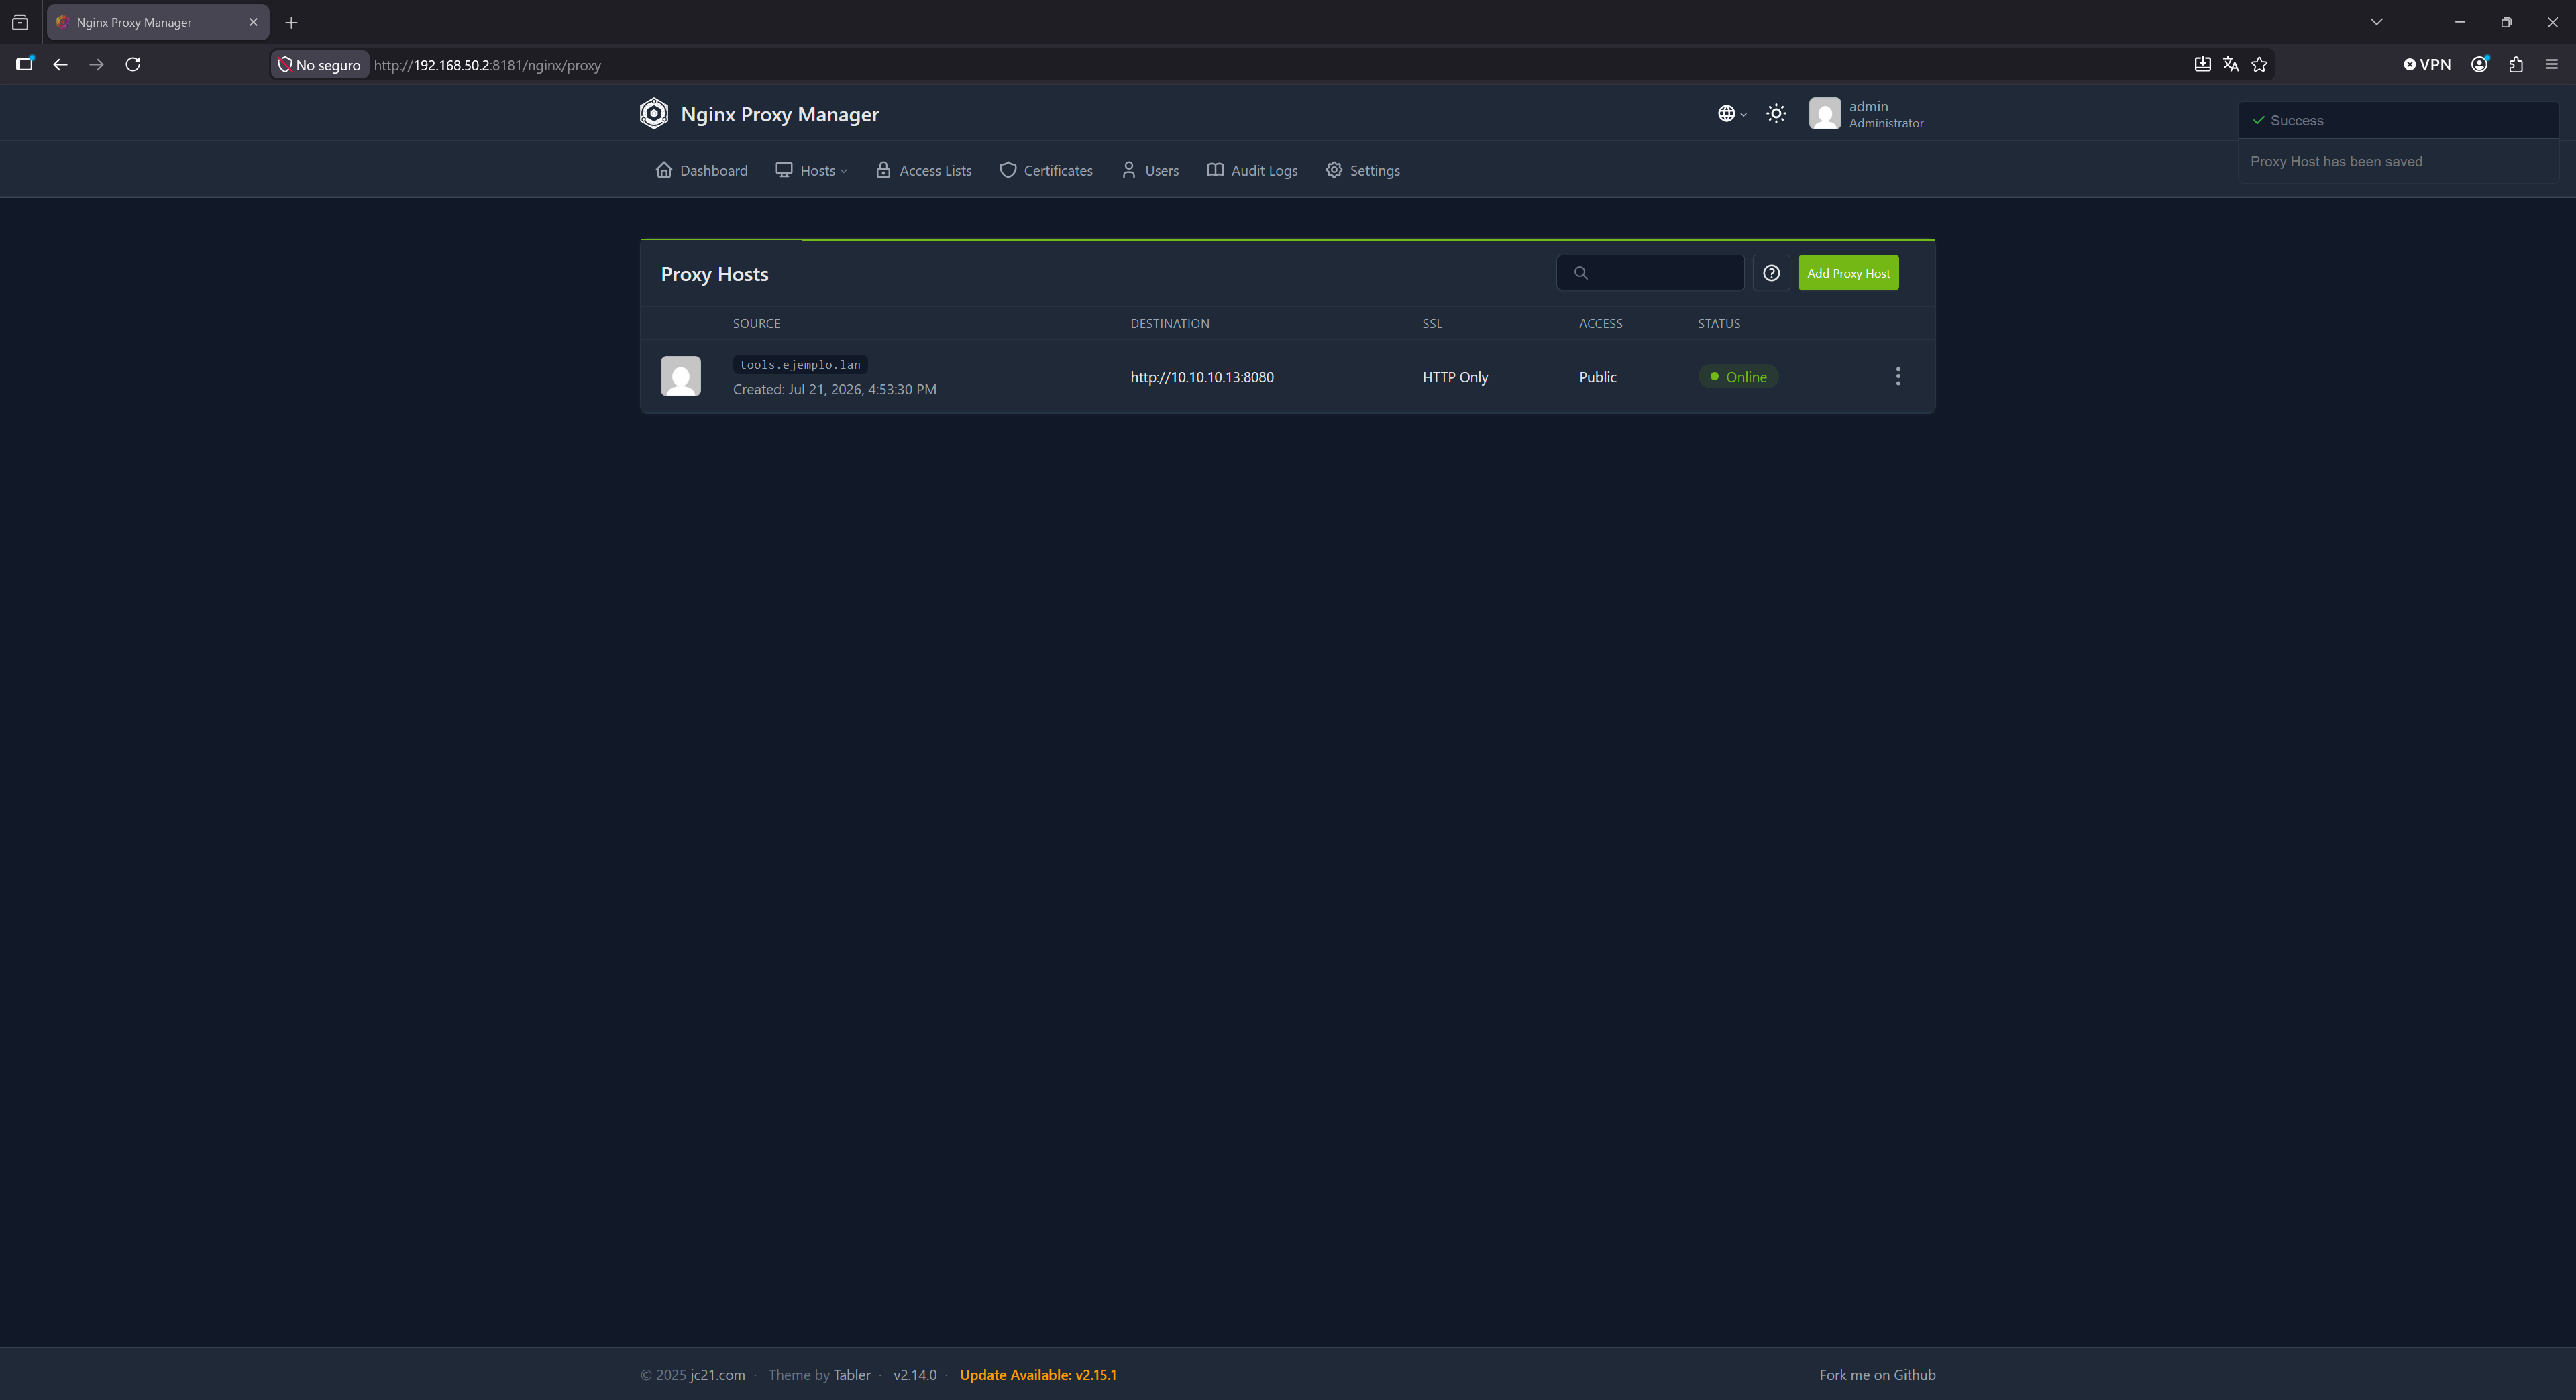Click the STATUS column header

click(1719, 324)
